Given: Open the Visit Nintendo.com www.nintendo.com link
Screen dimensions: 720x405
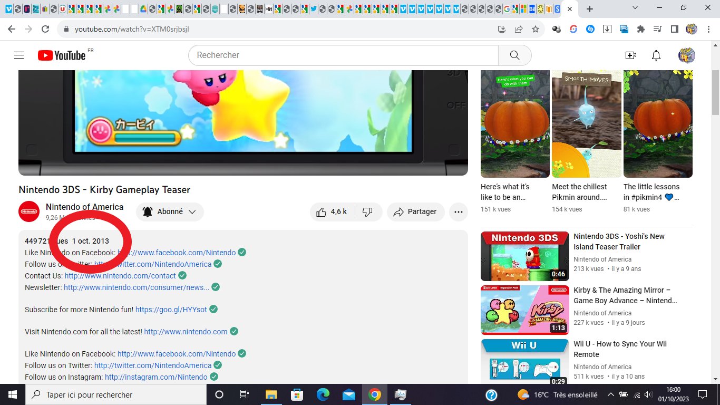Looking at the screenshot, I should [x=186, y=332].
